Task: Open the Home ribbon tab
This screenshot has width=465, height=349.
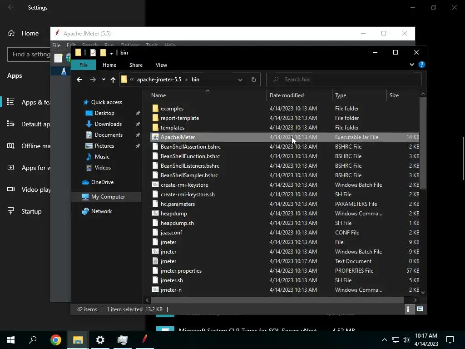Action: click(x=109, y=65)
